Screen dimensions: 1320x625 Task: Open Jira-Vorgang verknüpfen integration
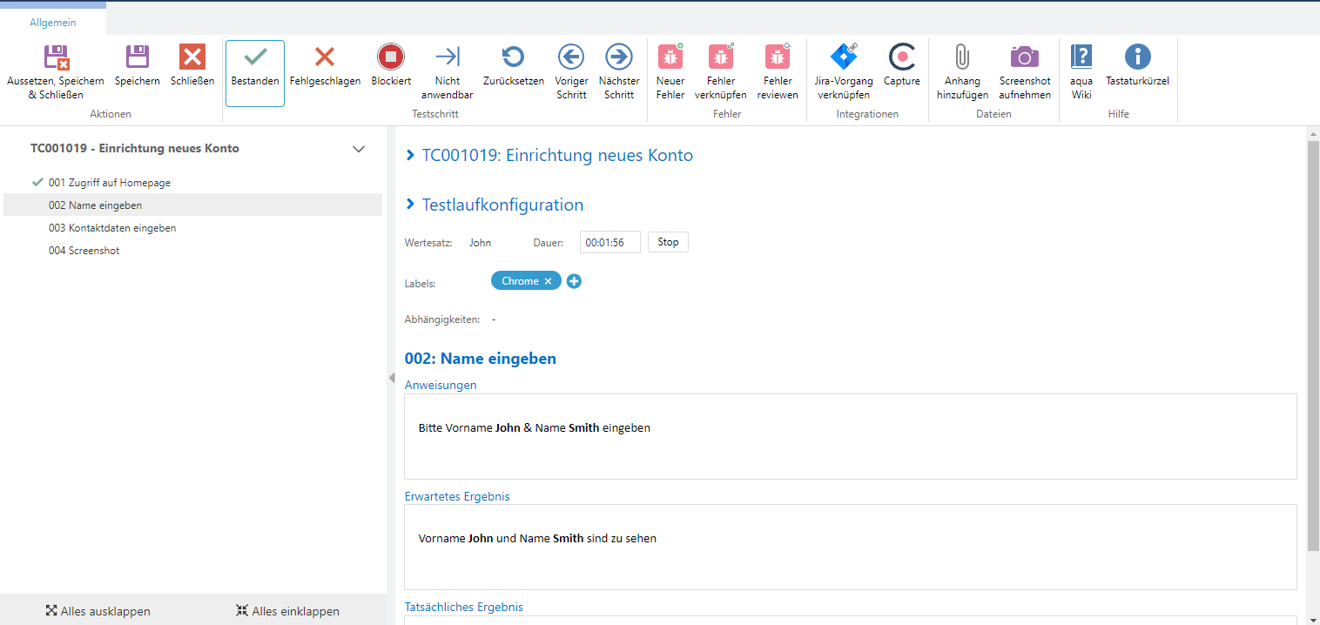click(844, 57)
